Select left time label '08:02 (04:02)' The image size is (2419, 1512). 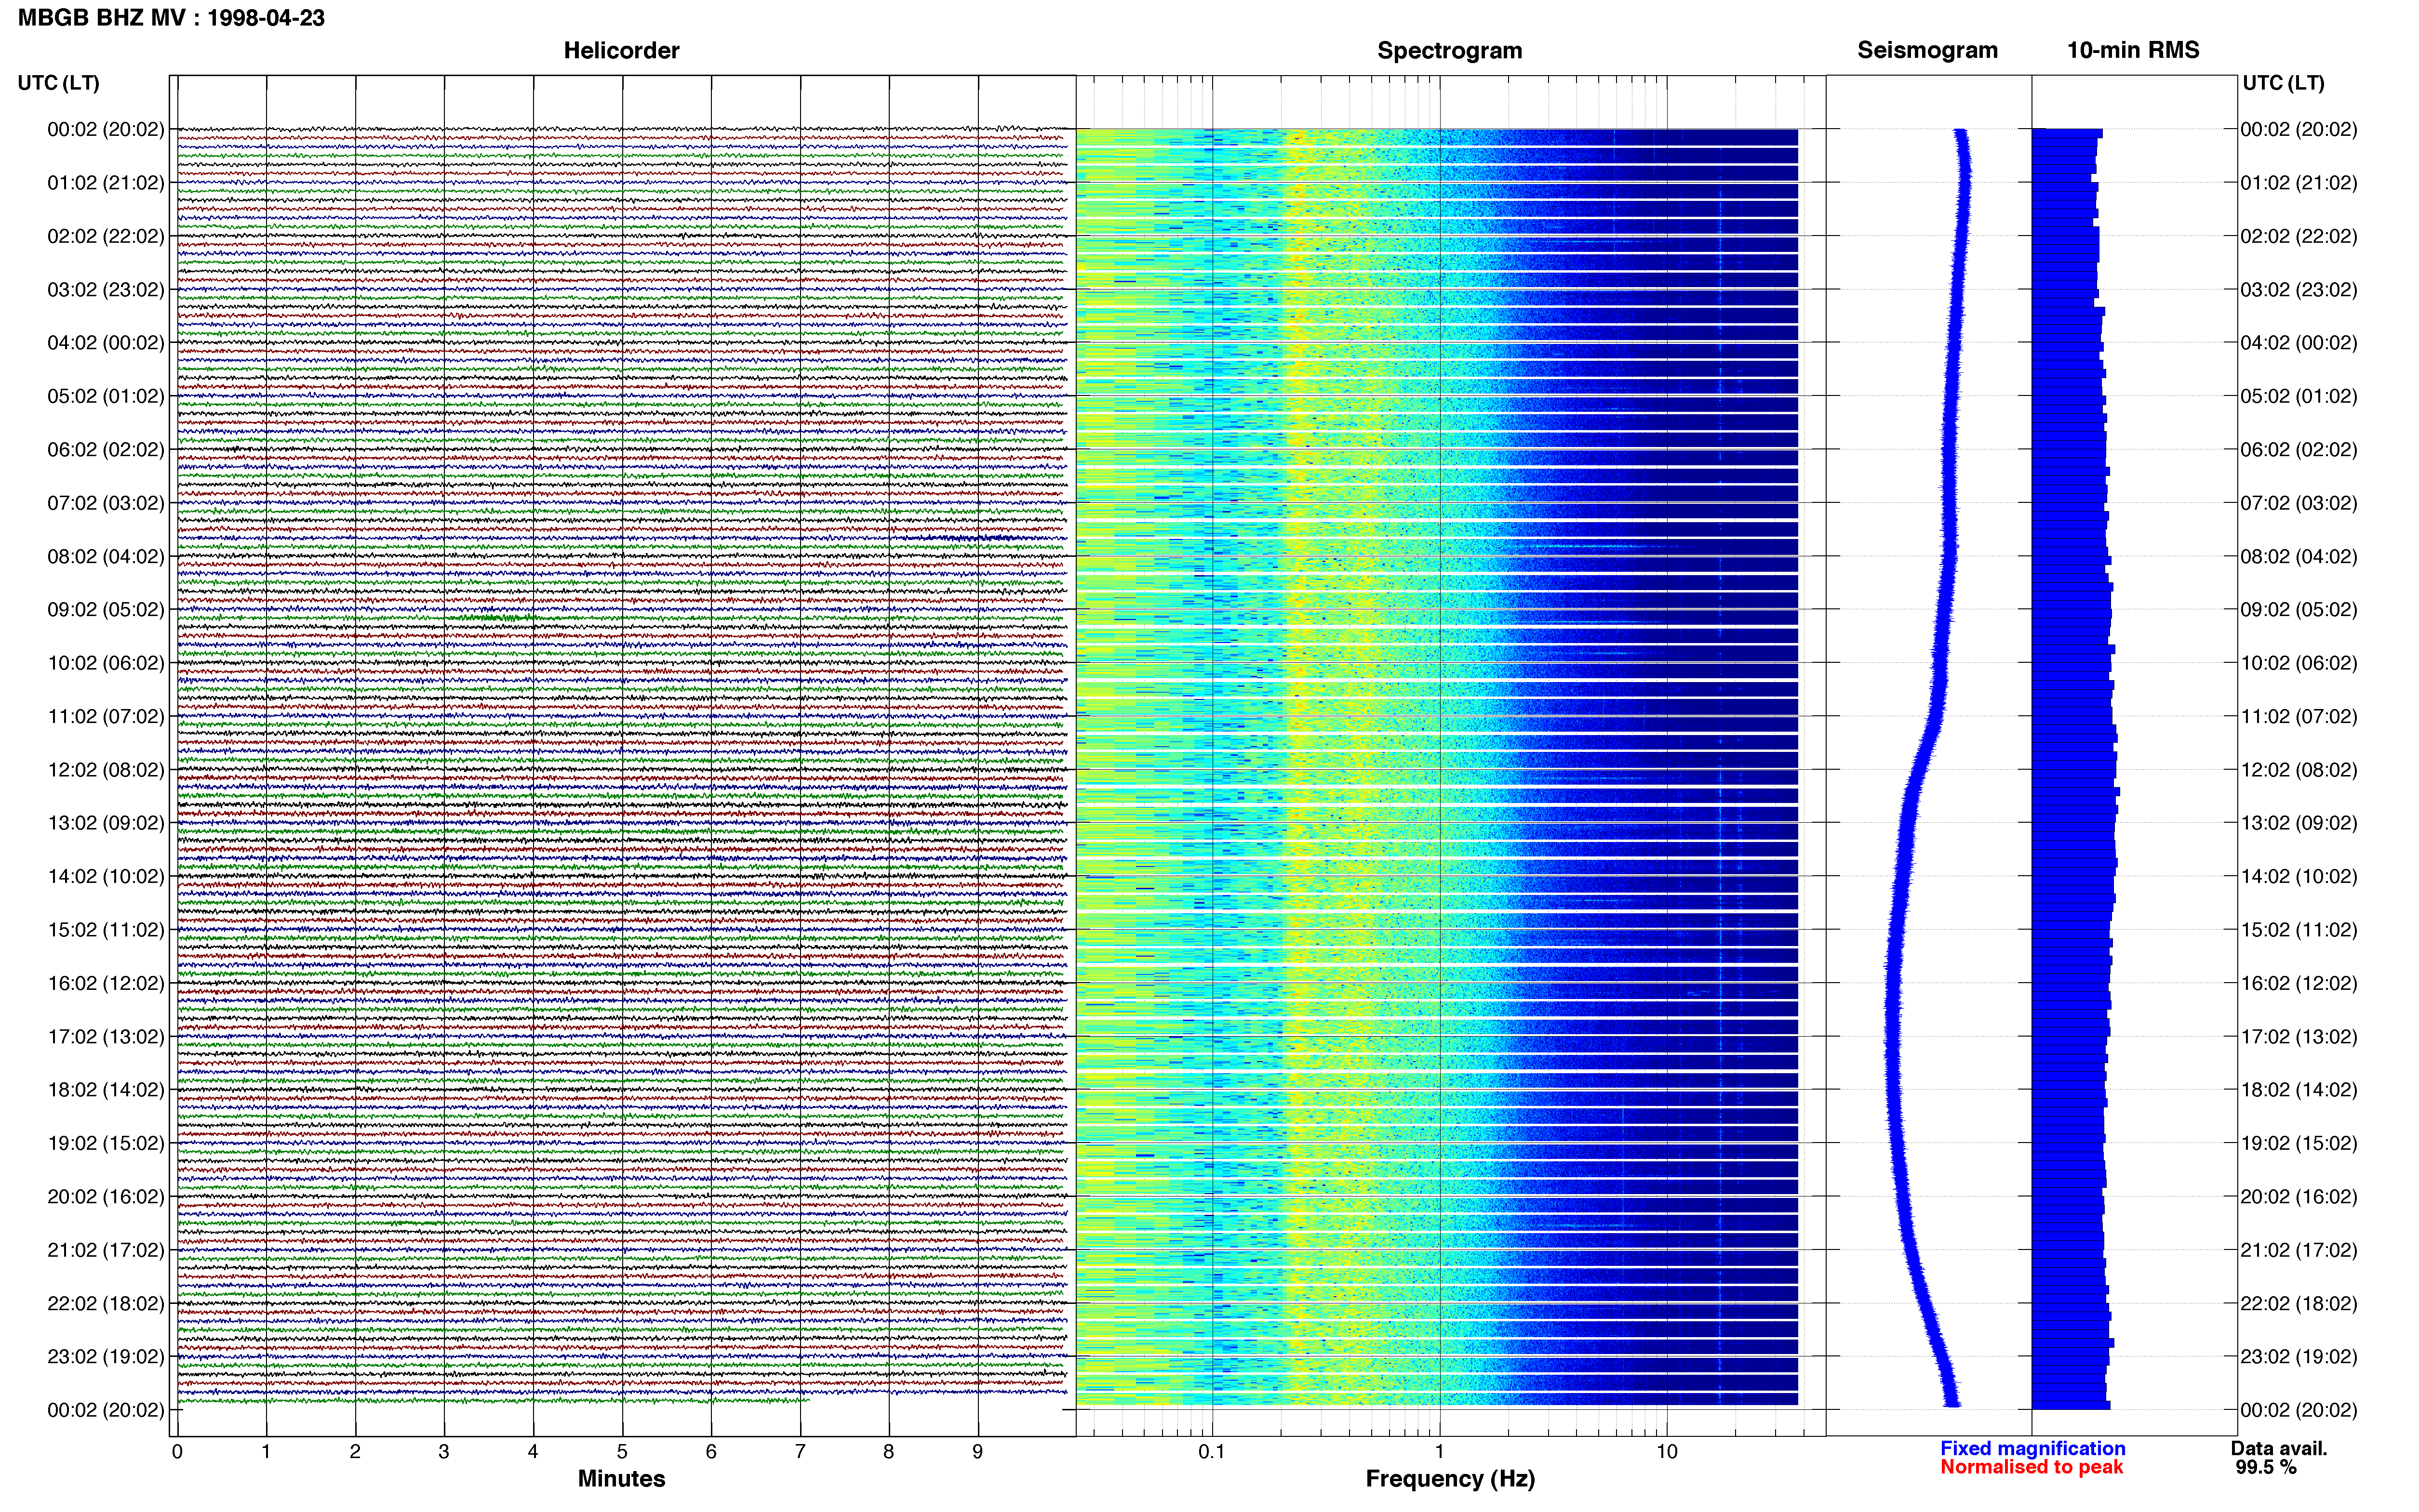click(106, 556)
